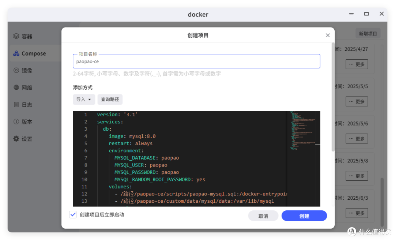
Task: Open 更多 menu for the 2025/4/27 project
Action: pos(357,64)
